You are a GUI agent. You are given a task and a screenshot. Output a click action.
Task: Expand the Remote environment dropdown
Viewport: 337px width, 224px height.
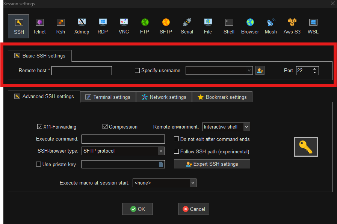point(246,127)
